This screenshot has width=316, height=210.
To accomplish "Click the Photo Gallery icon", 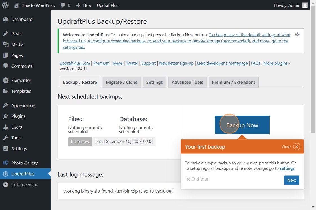I will tap(6, 163).
